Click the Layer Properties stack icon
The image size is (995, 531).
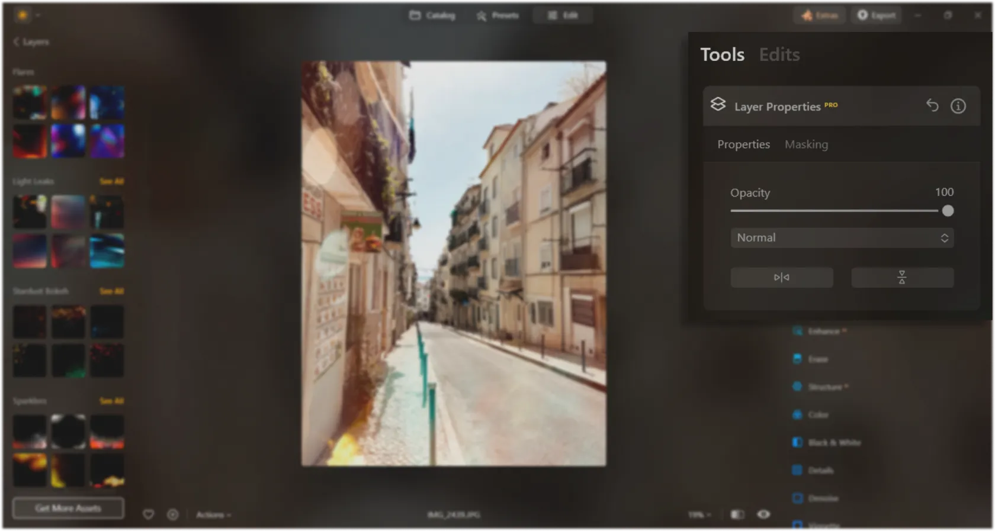coord(718,105)
